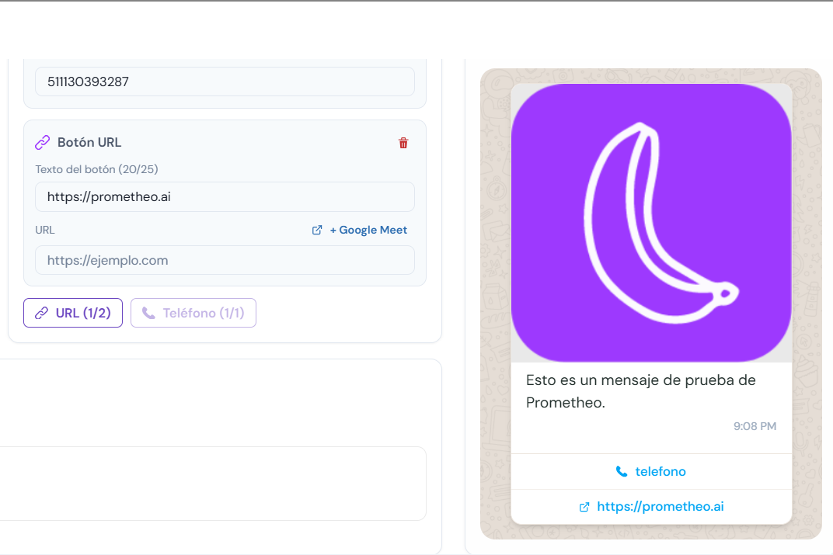The width and height of the screenshot is (833, 555).
Task: Select the preview message text about Prometheo
Action: (640, 391)
